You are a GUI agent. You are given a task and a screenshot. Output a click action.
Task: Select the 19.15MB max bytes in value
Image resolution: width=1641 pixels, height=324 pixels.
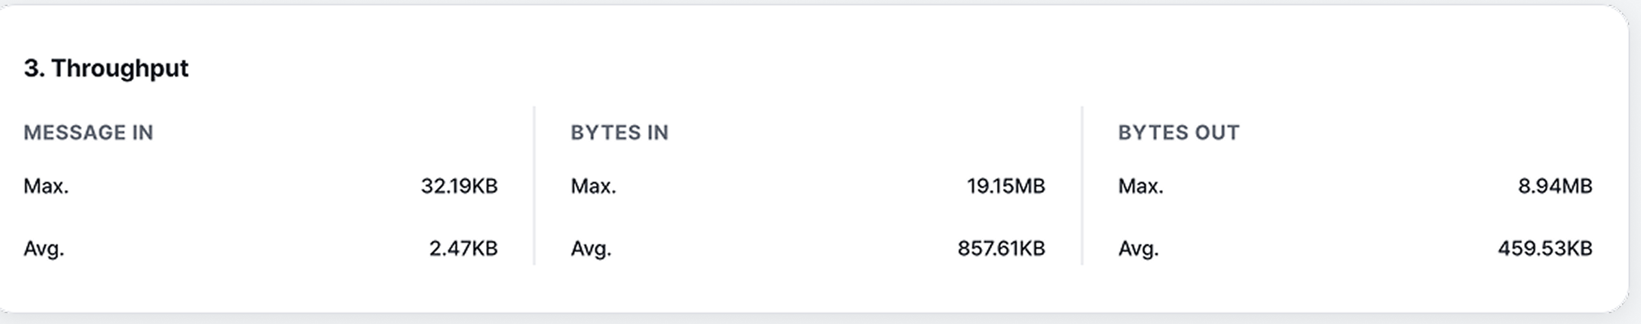click(1006, 186)
